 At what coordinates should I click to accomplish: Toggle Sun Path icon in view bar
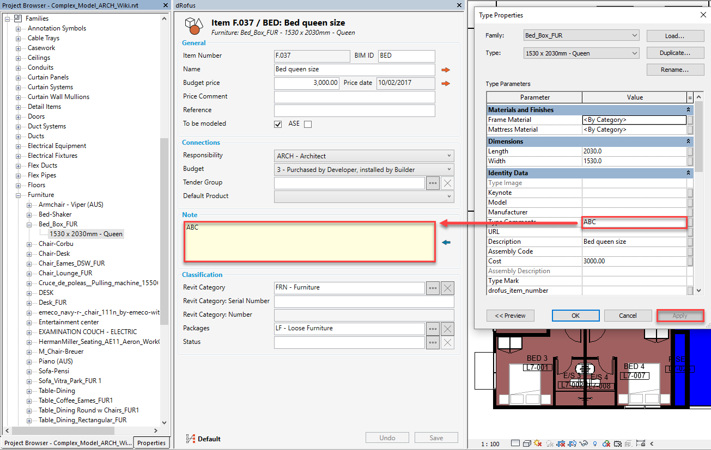click(x=538, y=443)
